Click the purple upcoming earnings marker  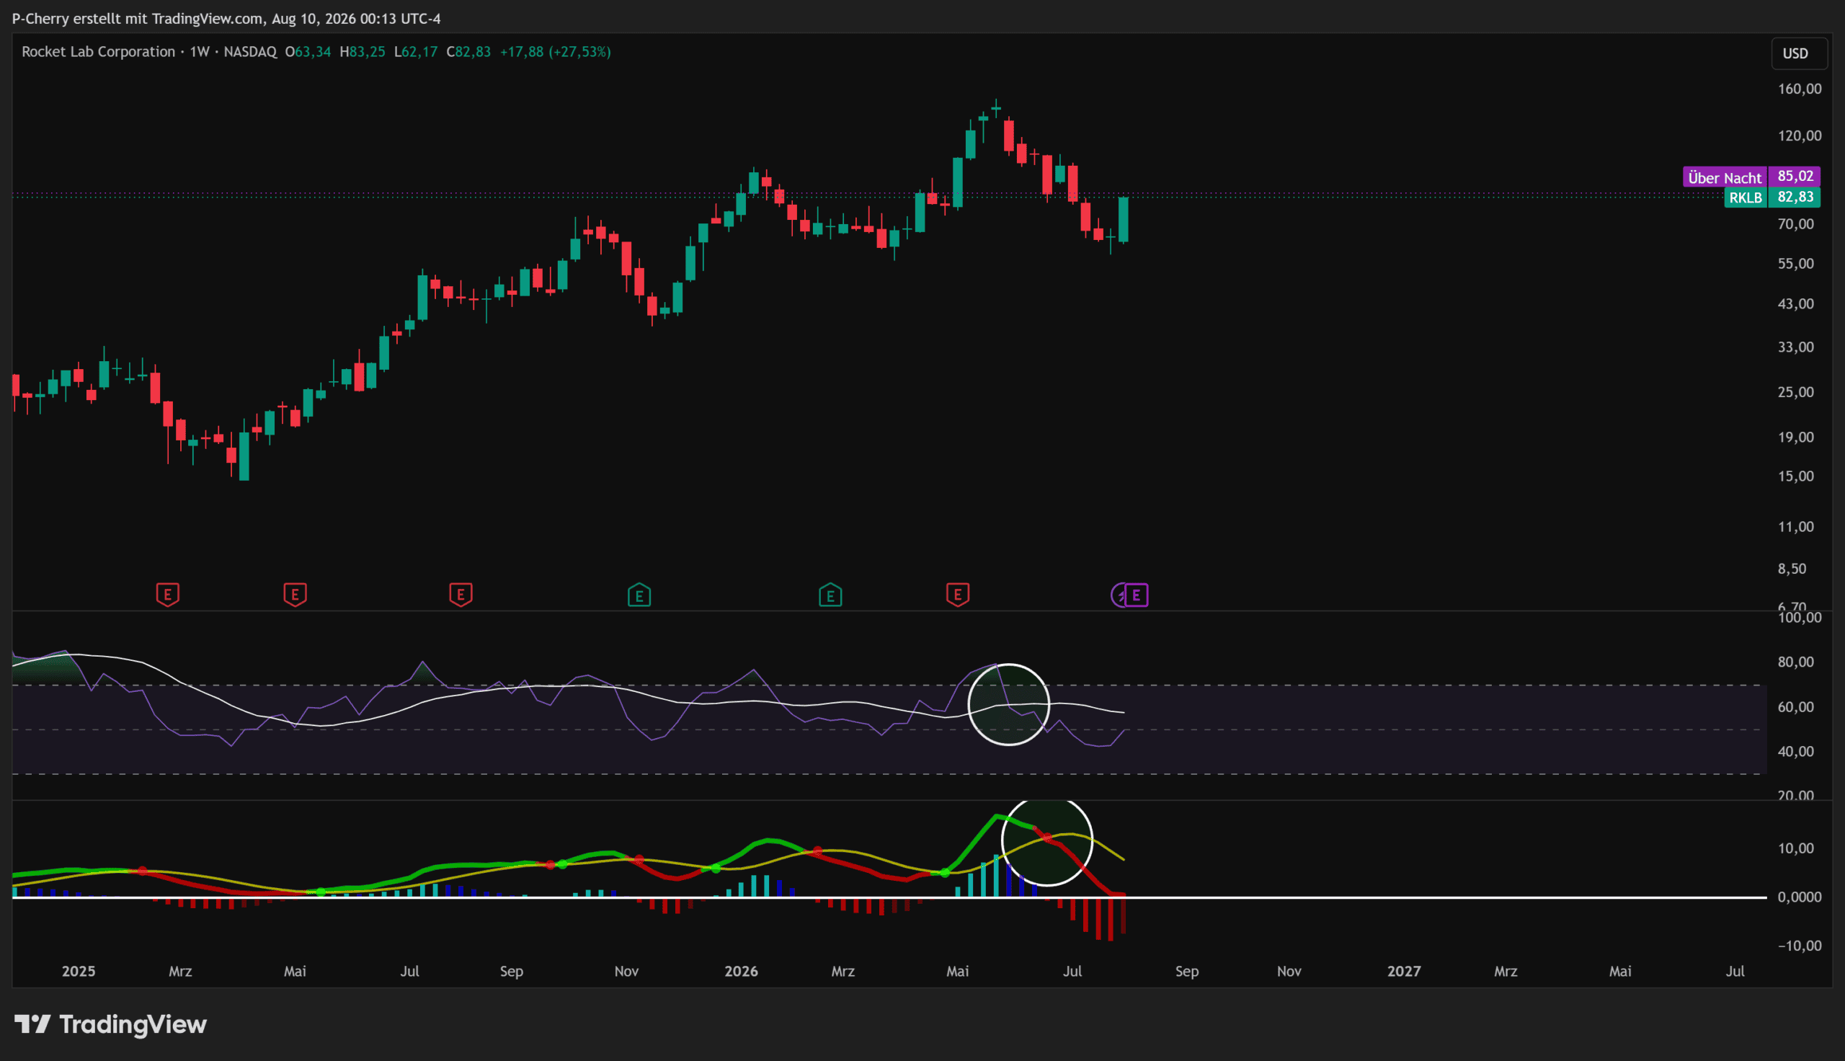pos(1137,595)
